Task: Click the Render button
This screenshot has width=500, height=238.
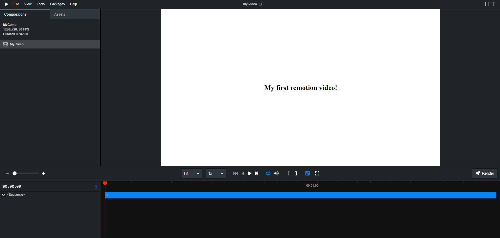Action: point(485,173)
